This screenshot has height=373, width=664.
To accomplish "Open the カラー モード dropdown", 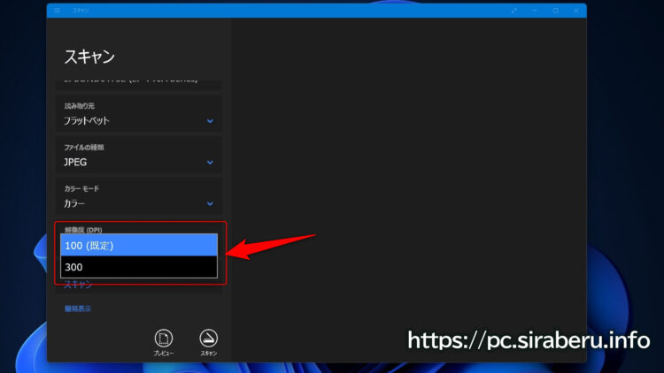I will pyautogui.click(x=138, y=196).
